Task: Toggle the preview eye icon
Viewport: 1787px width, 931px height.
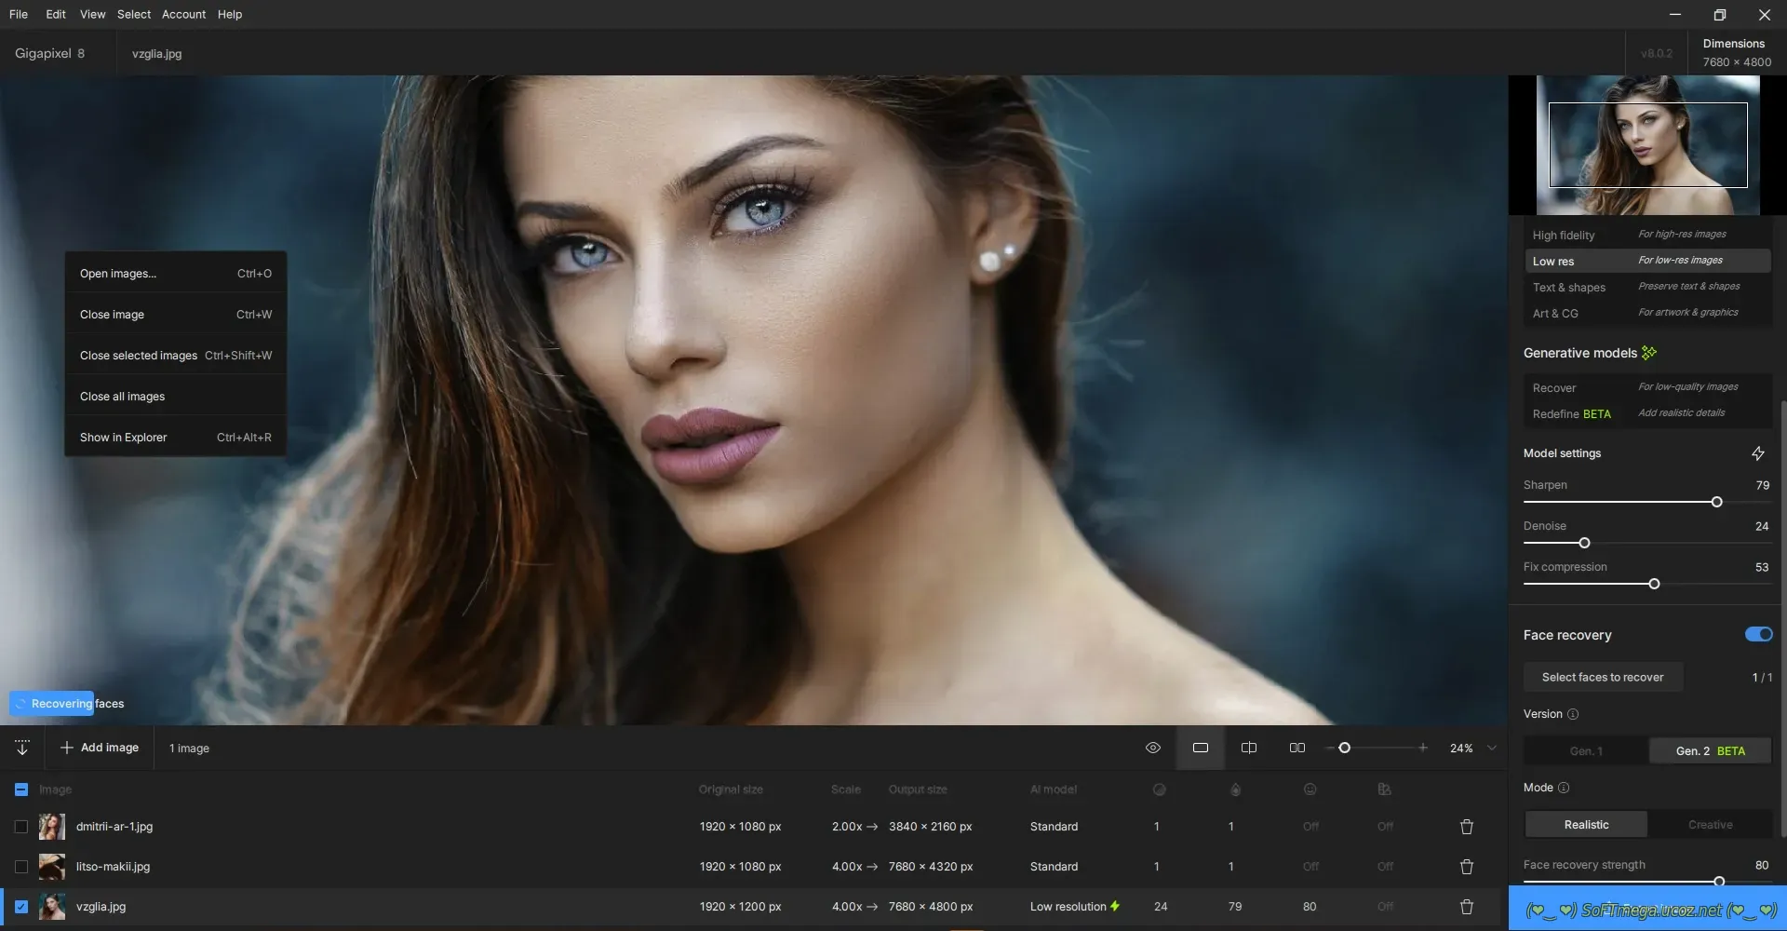Action: pyautogui.click(x=1152, y=749)
